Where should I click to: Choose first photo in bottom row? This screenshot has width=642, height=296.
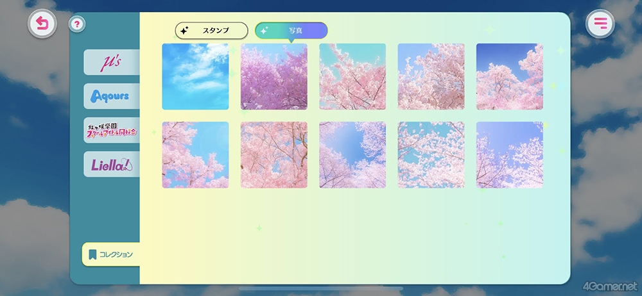pyautogui.click(x=195, y=155)
